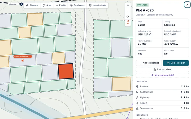Image resolution: width=191 pixels, height=119 pixels.
Task: Close the Plot A-025 details panel
Action: [187, 4]
